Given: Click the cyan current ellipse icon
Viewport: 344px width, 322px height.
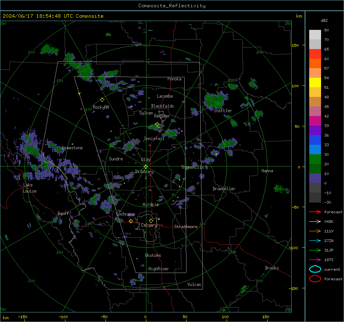Looking at the screenshot, I should [x=315, y=269].
